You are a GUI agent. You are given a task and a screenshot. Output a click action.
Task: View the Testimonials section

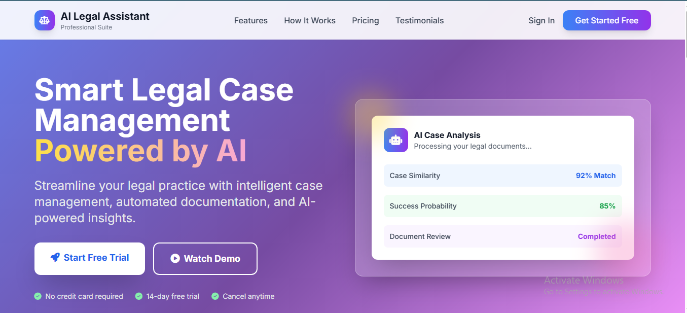419,20
